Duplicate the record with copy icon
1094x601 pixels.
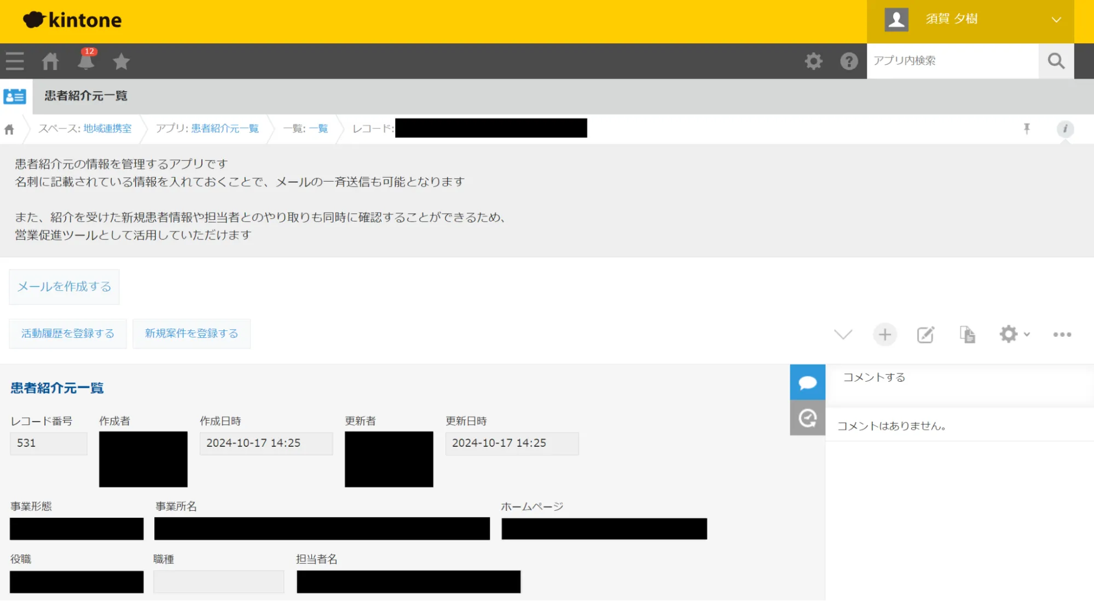coord(967,335)
